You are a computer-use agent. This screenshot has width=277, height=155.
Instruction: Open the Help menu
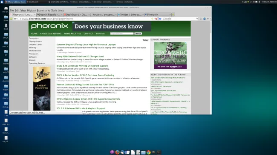[61, 10]
